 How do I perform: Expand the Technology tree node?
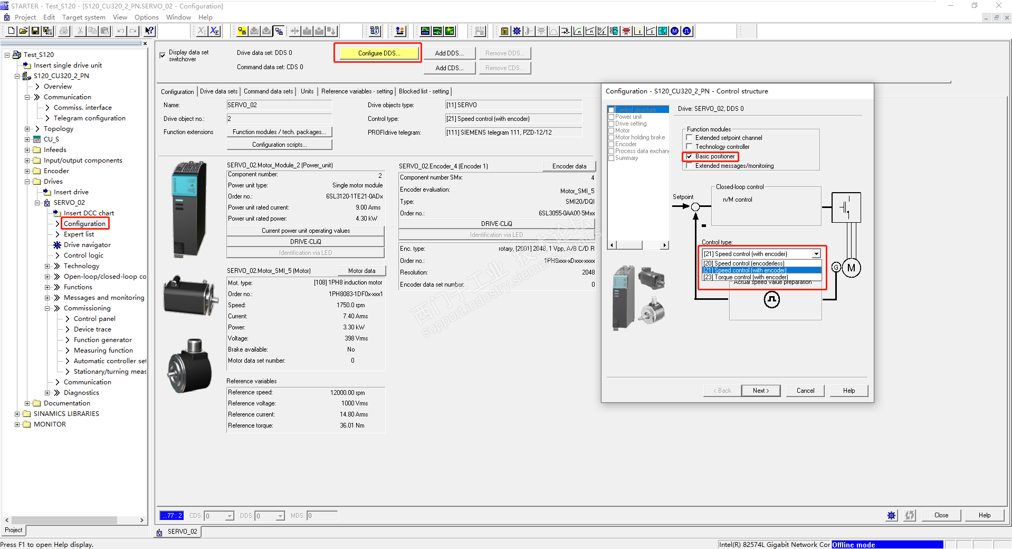47,266
